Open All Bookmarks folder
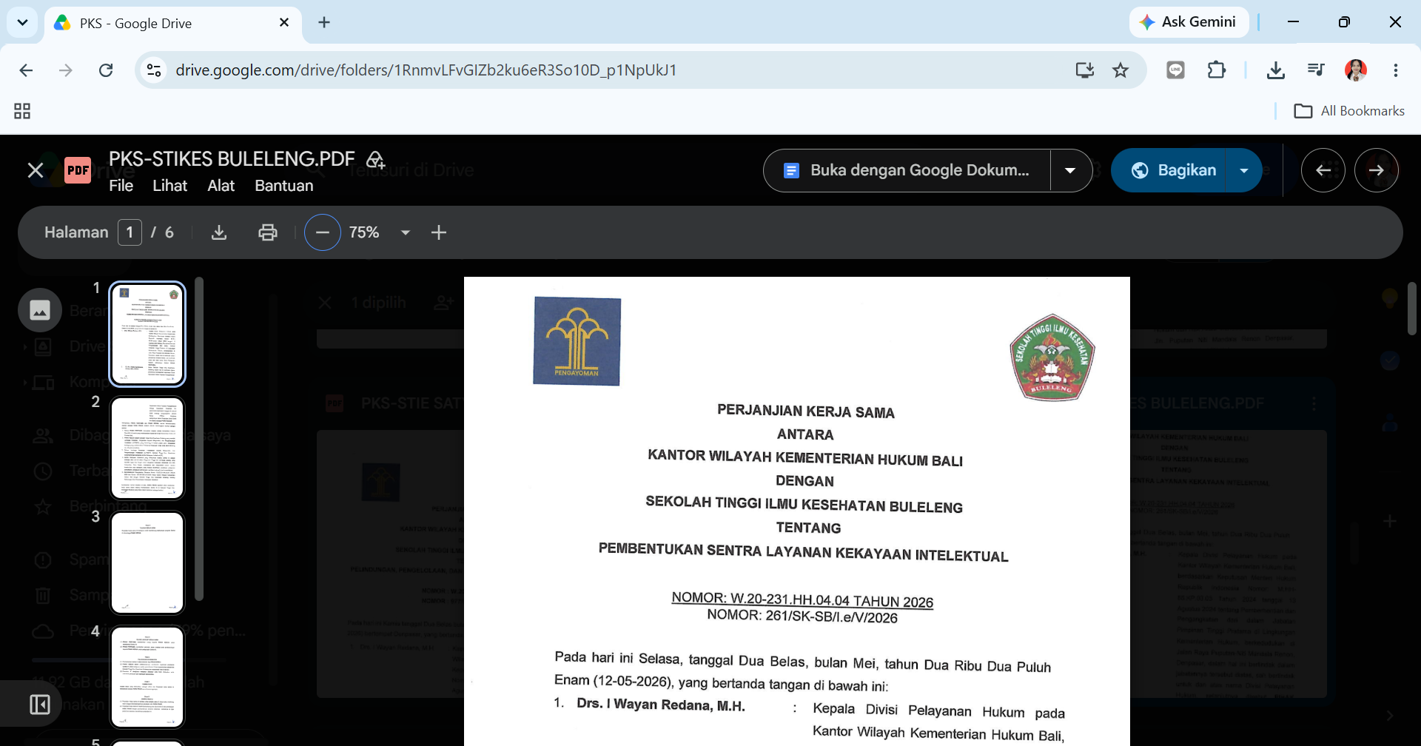 1349,111
